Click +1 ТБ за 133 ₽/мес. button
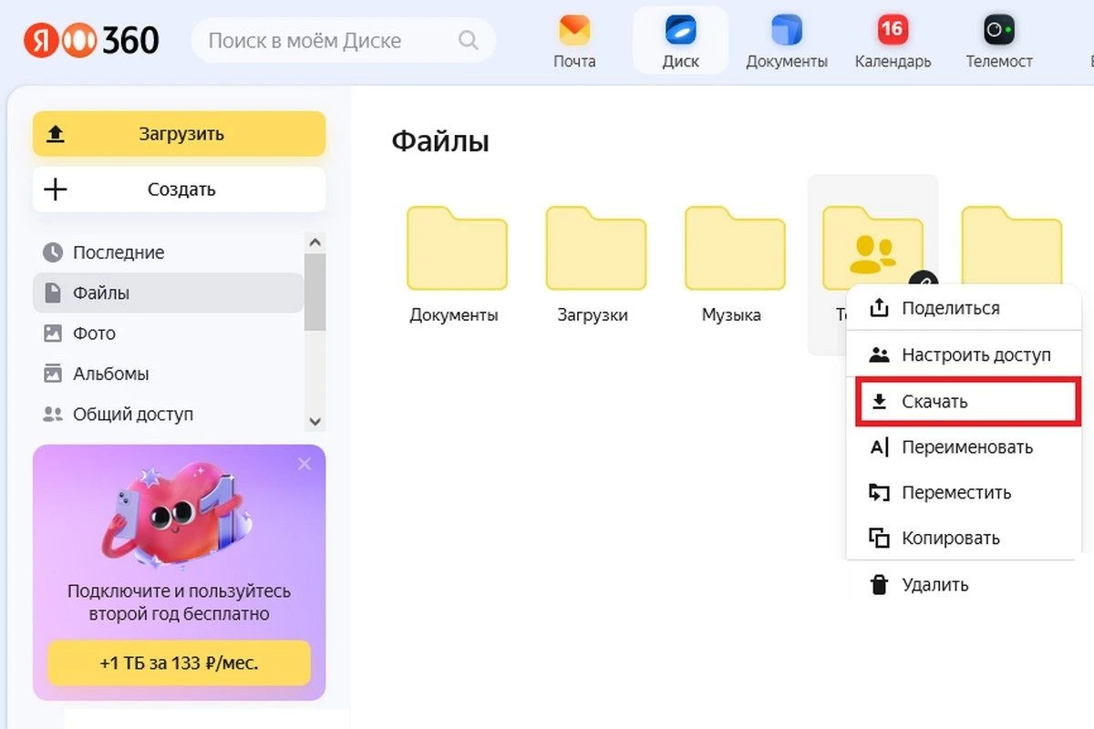The image size is (1094, 729). point(180,662)
